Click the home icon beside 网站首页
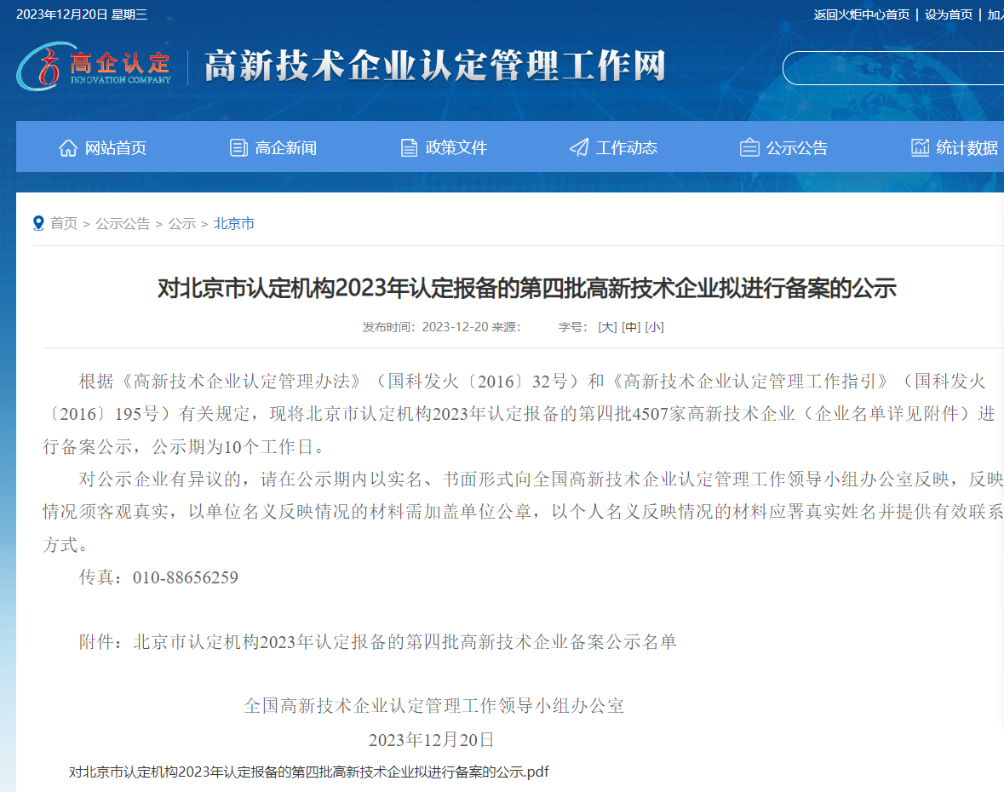 [x=68, y=148]
